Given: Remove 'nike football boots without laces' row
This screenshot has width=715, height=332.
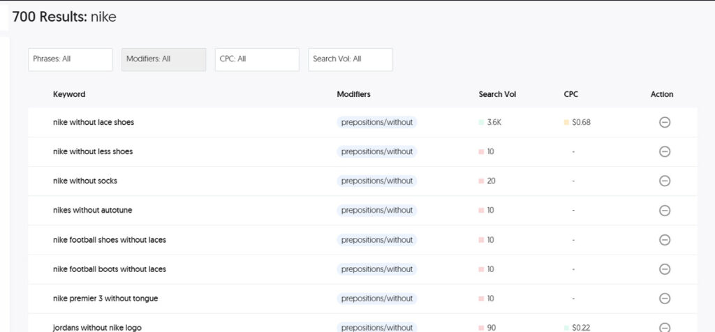Looking at the screenshot, I should pos(665,269).
